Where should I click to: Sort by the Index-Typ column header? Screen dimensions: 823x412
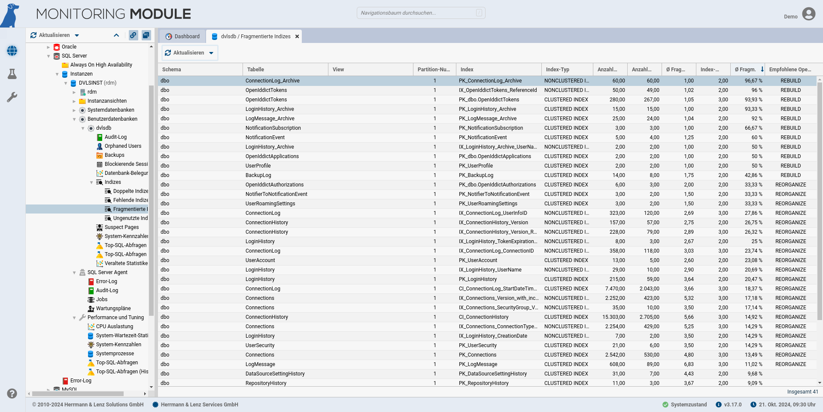coord(567,70)
